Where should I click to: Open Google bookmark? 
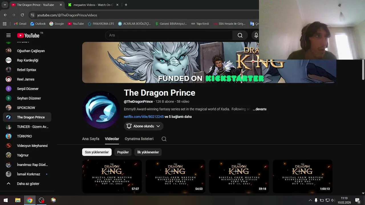pos(56,24)
